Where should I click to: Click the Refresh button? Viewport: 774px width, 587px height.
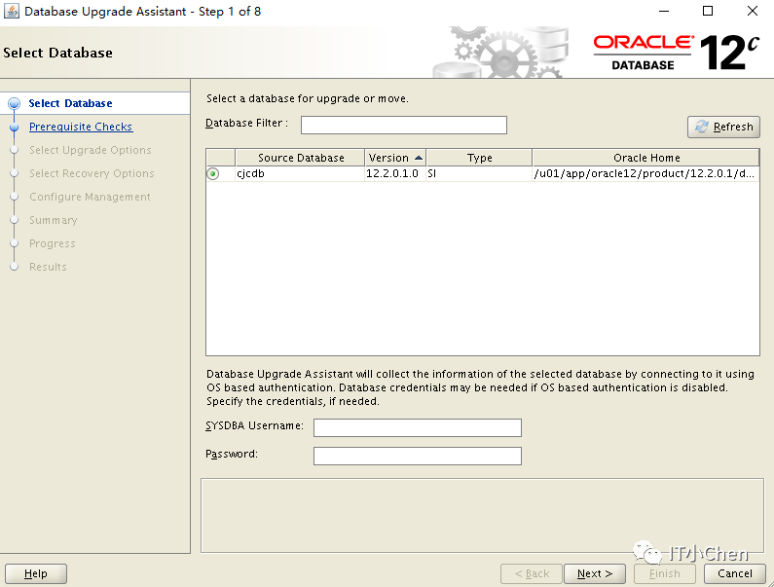(723, 127)
